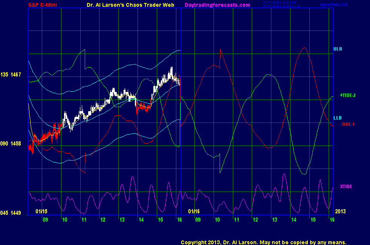370x245 pixels.
Task: Click "Dr. Al Larson's Chaos Trader Web" heading
Action: [130, 5]
